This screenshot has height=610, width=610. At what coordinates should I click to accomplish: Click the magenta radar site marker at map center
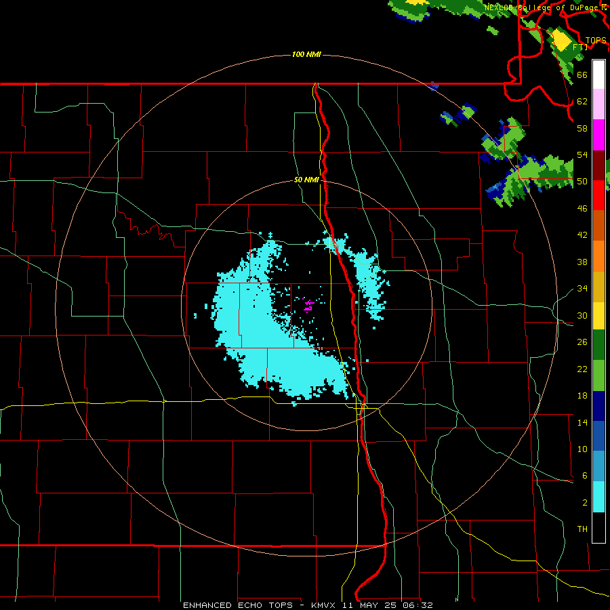308,306
